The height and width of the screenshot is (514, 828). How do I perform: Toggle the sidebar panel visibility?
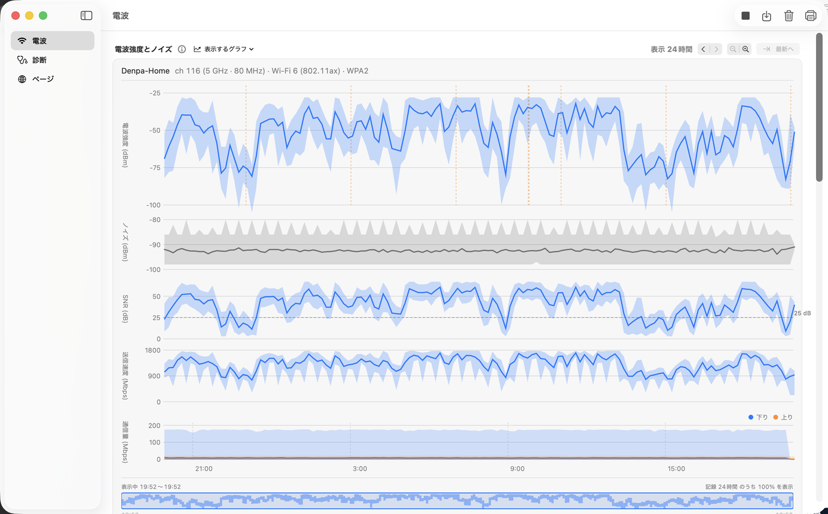87,16
